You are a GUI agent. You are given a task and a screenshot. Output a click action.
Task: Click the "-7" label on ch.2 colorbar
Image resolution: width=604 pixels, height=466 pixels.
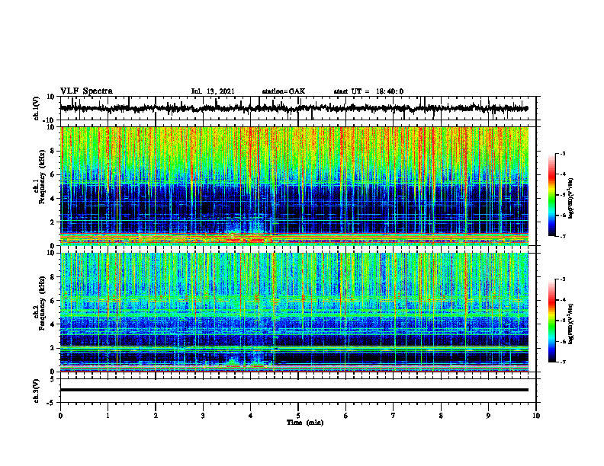click(562, 362)
